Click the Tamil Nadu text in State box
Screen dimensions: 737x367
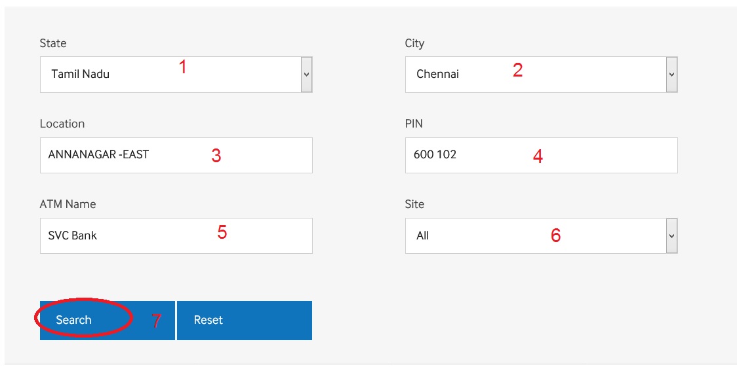pyautogui.click(x=81, y=74)
